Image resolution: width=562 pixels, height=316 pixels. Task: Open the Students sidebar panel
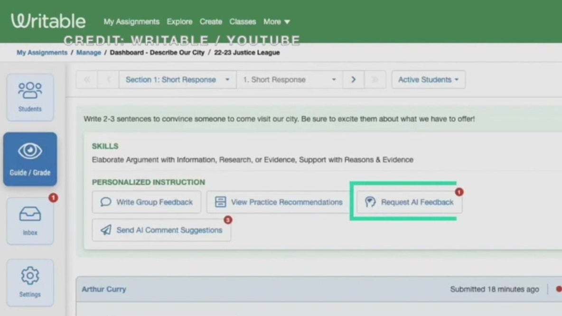tap(30, 97)
